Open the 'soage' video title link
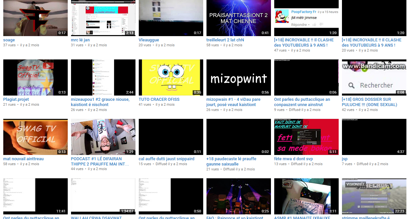The height and width of the screenshot is (219, 412). coord(9,40)
